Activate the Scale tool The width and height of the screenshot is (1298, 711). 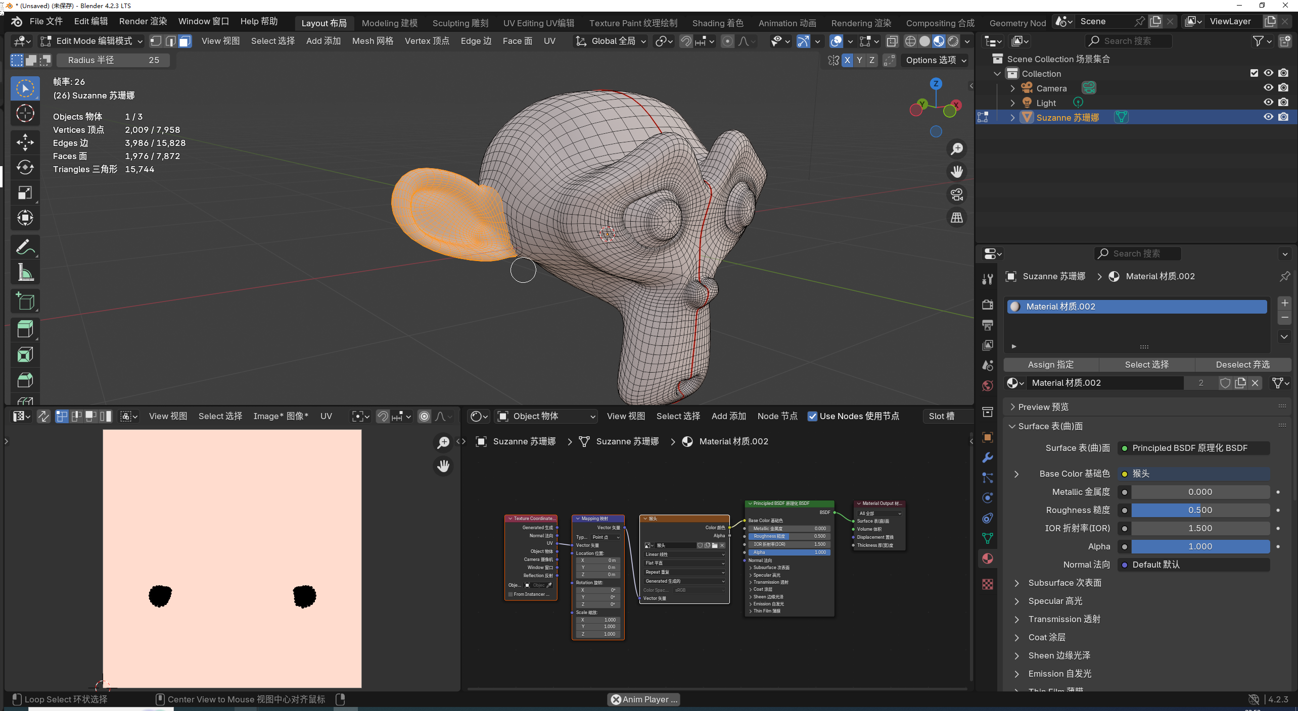click(25, 193)
